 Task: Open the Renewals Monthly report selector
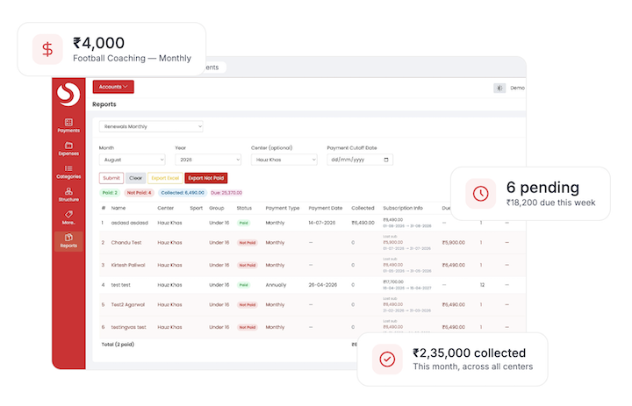(151, 126)
